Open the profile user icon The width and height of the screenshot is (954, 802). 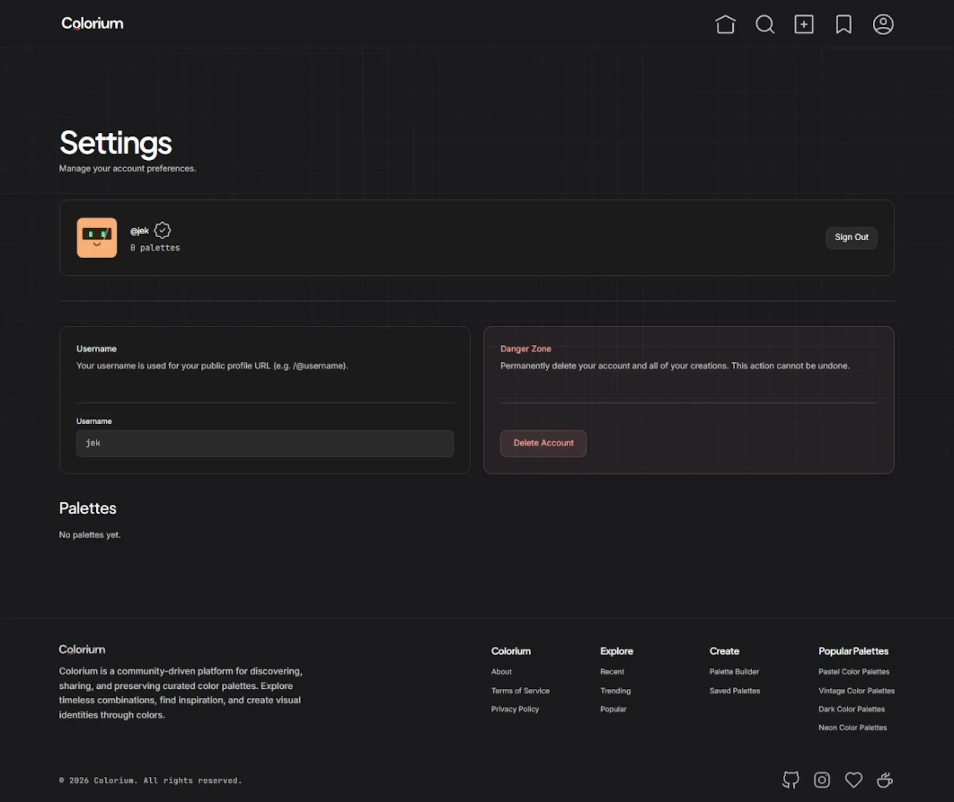coord(883,24)
